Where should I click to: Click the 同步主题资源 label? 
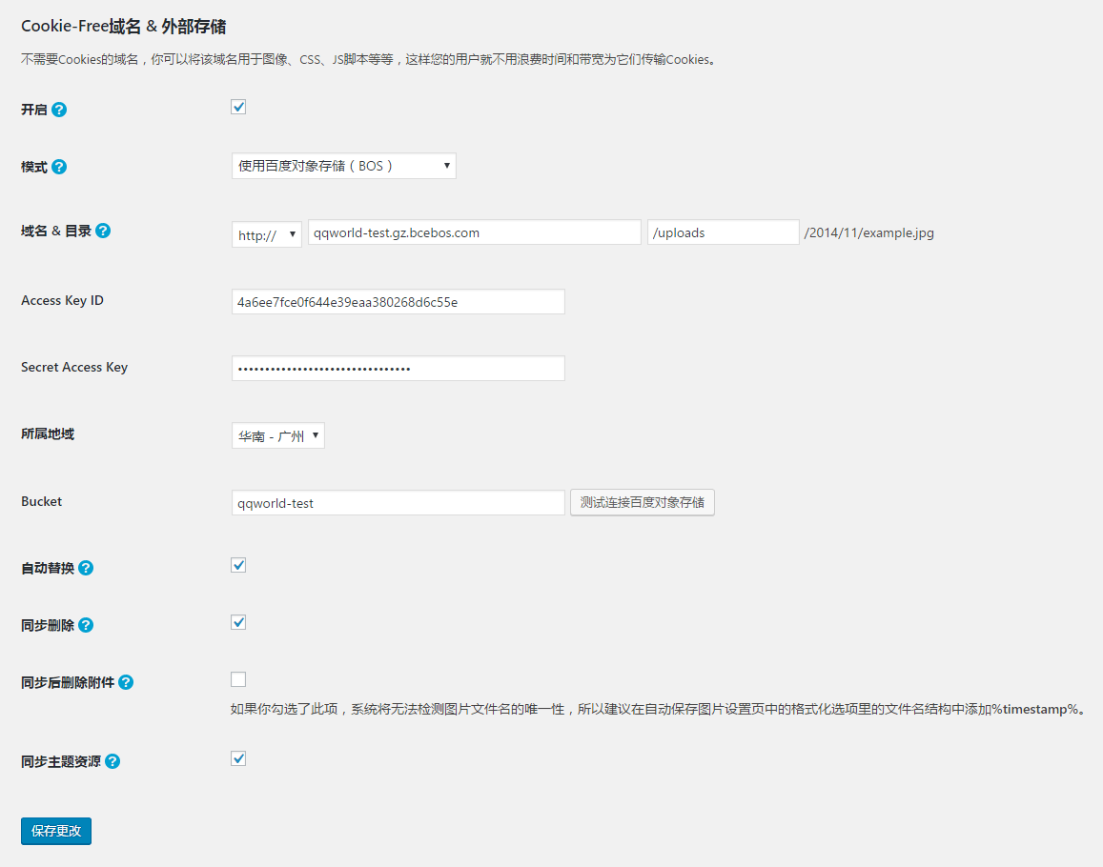point(61,761)
